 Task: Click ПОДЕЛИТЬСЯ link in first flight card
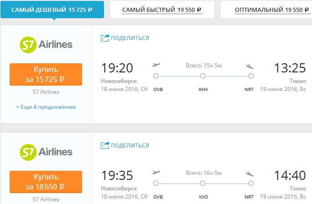pyautogui.click(x=130, y=38)
